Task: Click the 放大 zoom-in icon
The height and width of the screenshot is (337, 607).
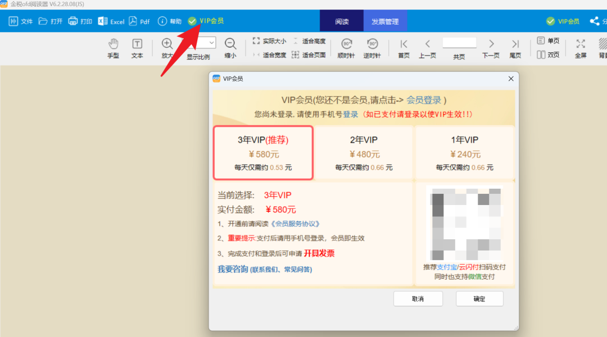Action: click(166, 42)
